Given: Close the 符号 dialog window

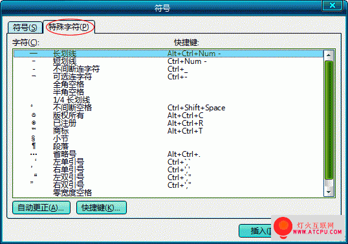Looking at the screenshot, I should 332,5.
